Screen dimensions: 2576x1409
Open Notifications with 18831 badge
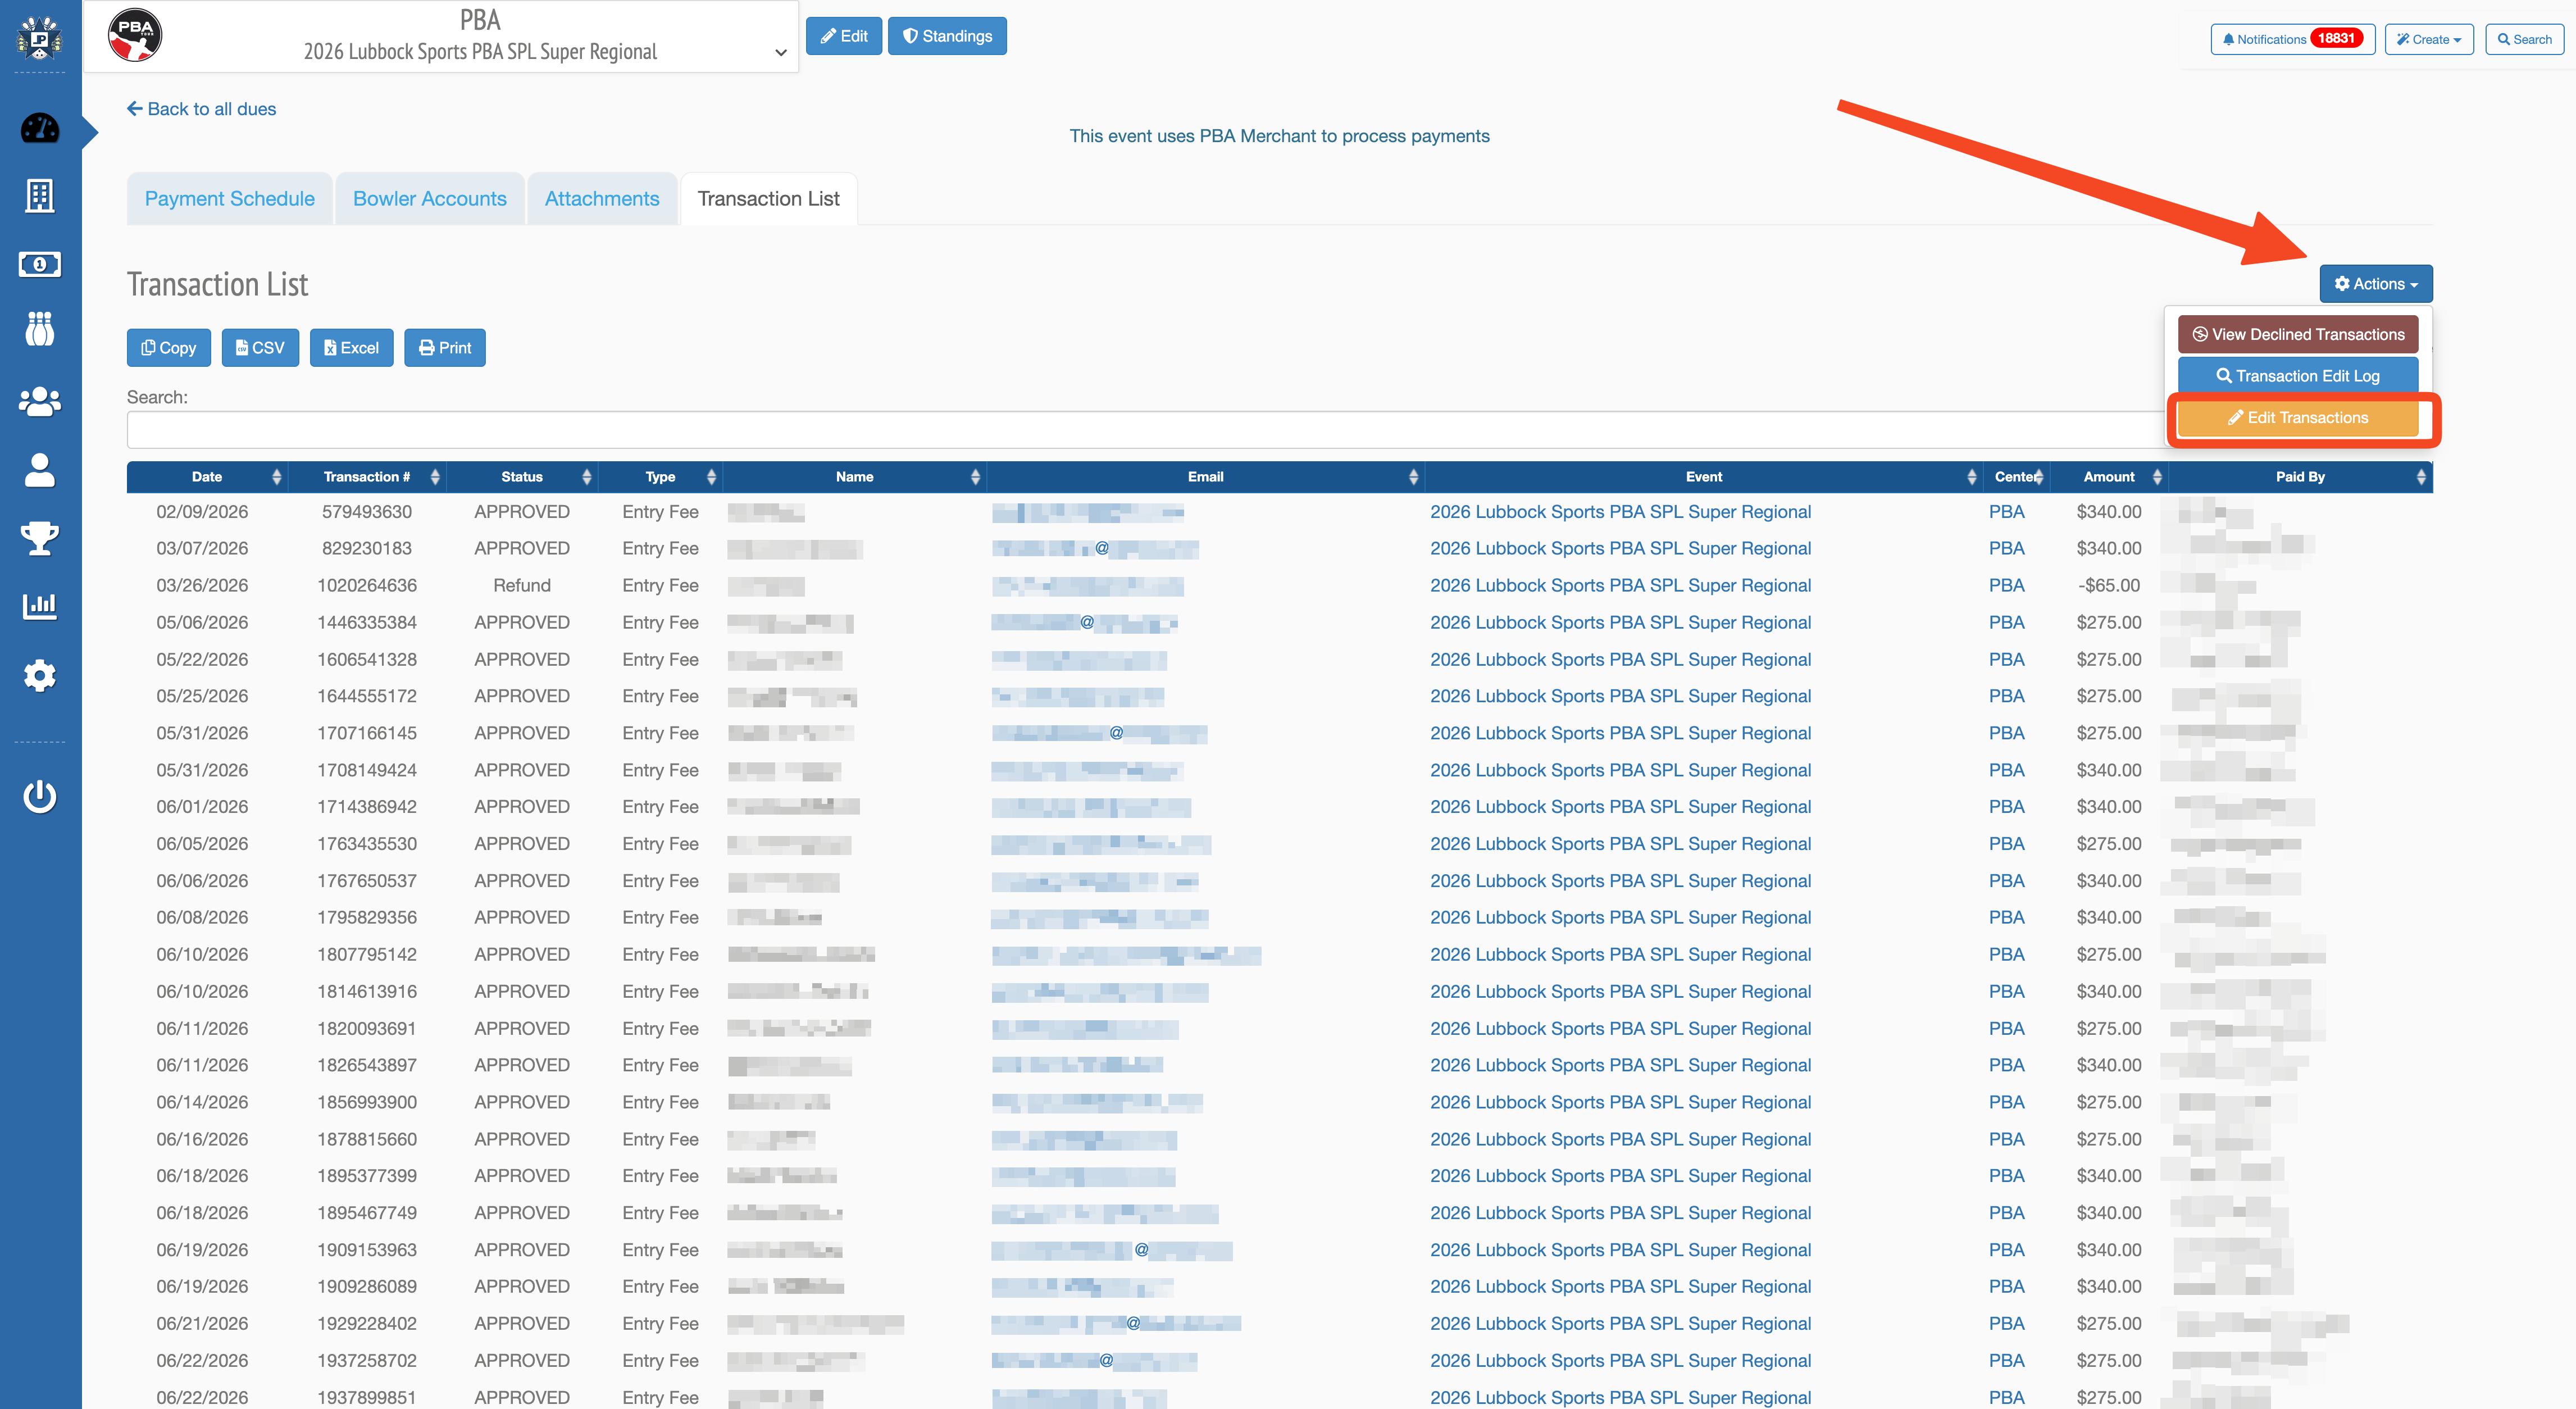(2292, 39)
